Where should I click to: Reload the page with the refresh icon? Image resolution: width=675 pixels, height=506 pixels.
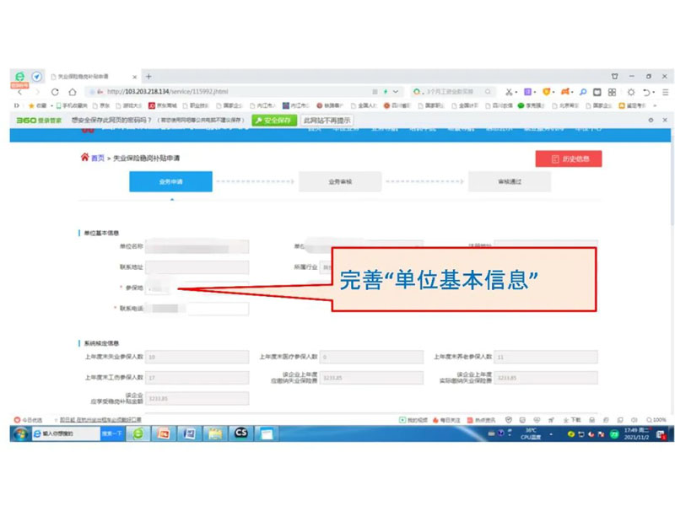pos(56,91)
